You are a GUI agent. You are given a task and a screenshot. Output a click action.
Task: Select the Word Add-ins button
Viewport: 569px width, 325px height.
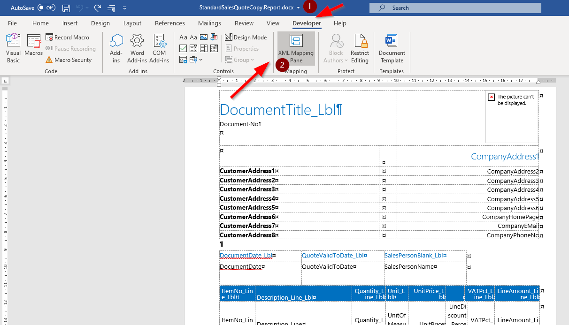pyautogui.click(x=137, y=47)
